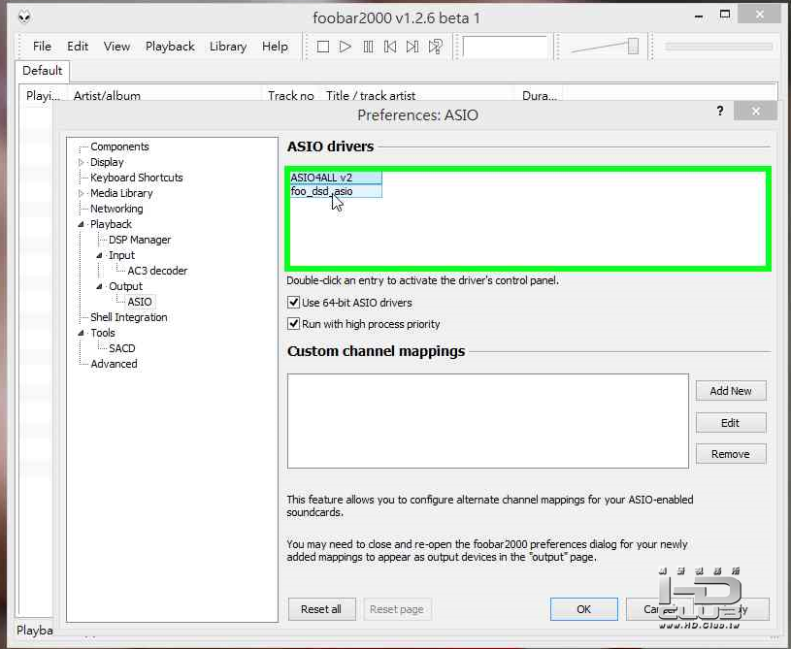The height and width of the screenshot is (649, 791).
Task: Select Components in preferences tree
Action: click(119, 146)
